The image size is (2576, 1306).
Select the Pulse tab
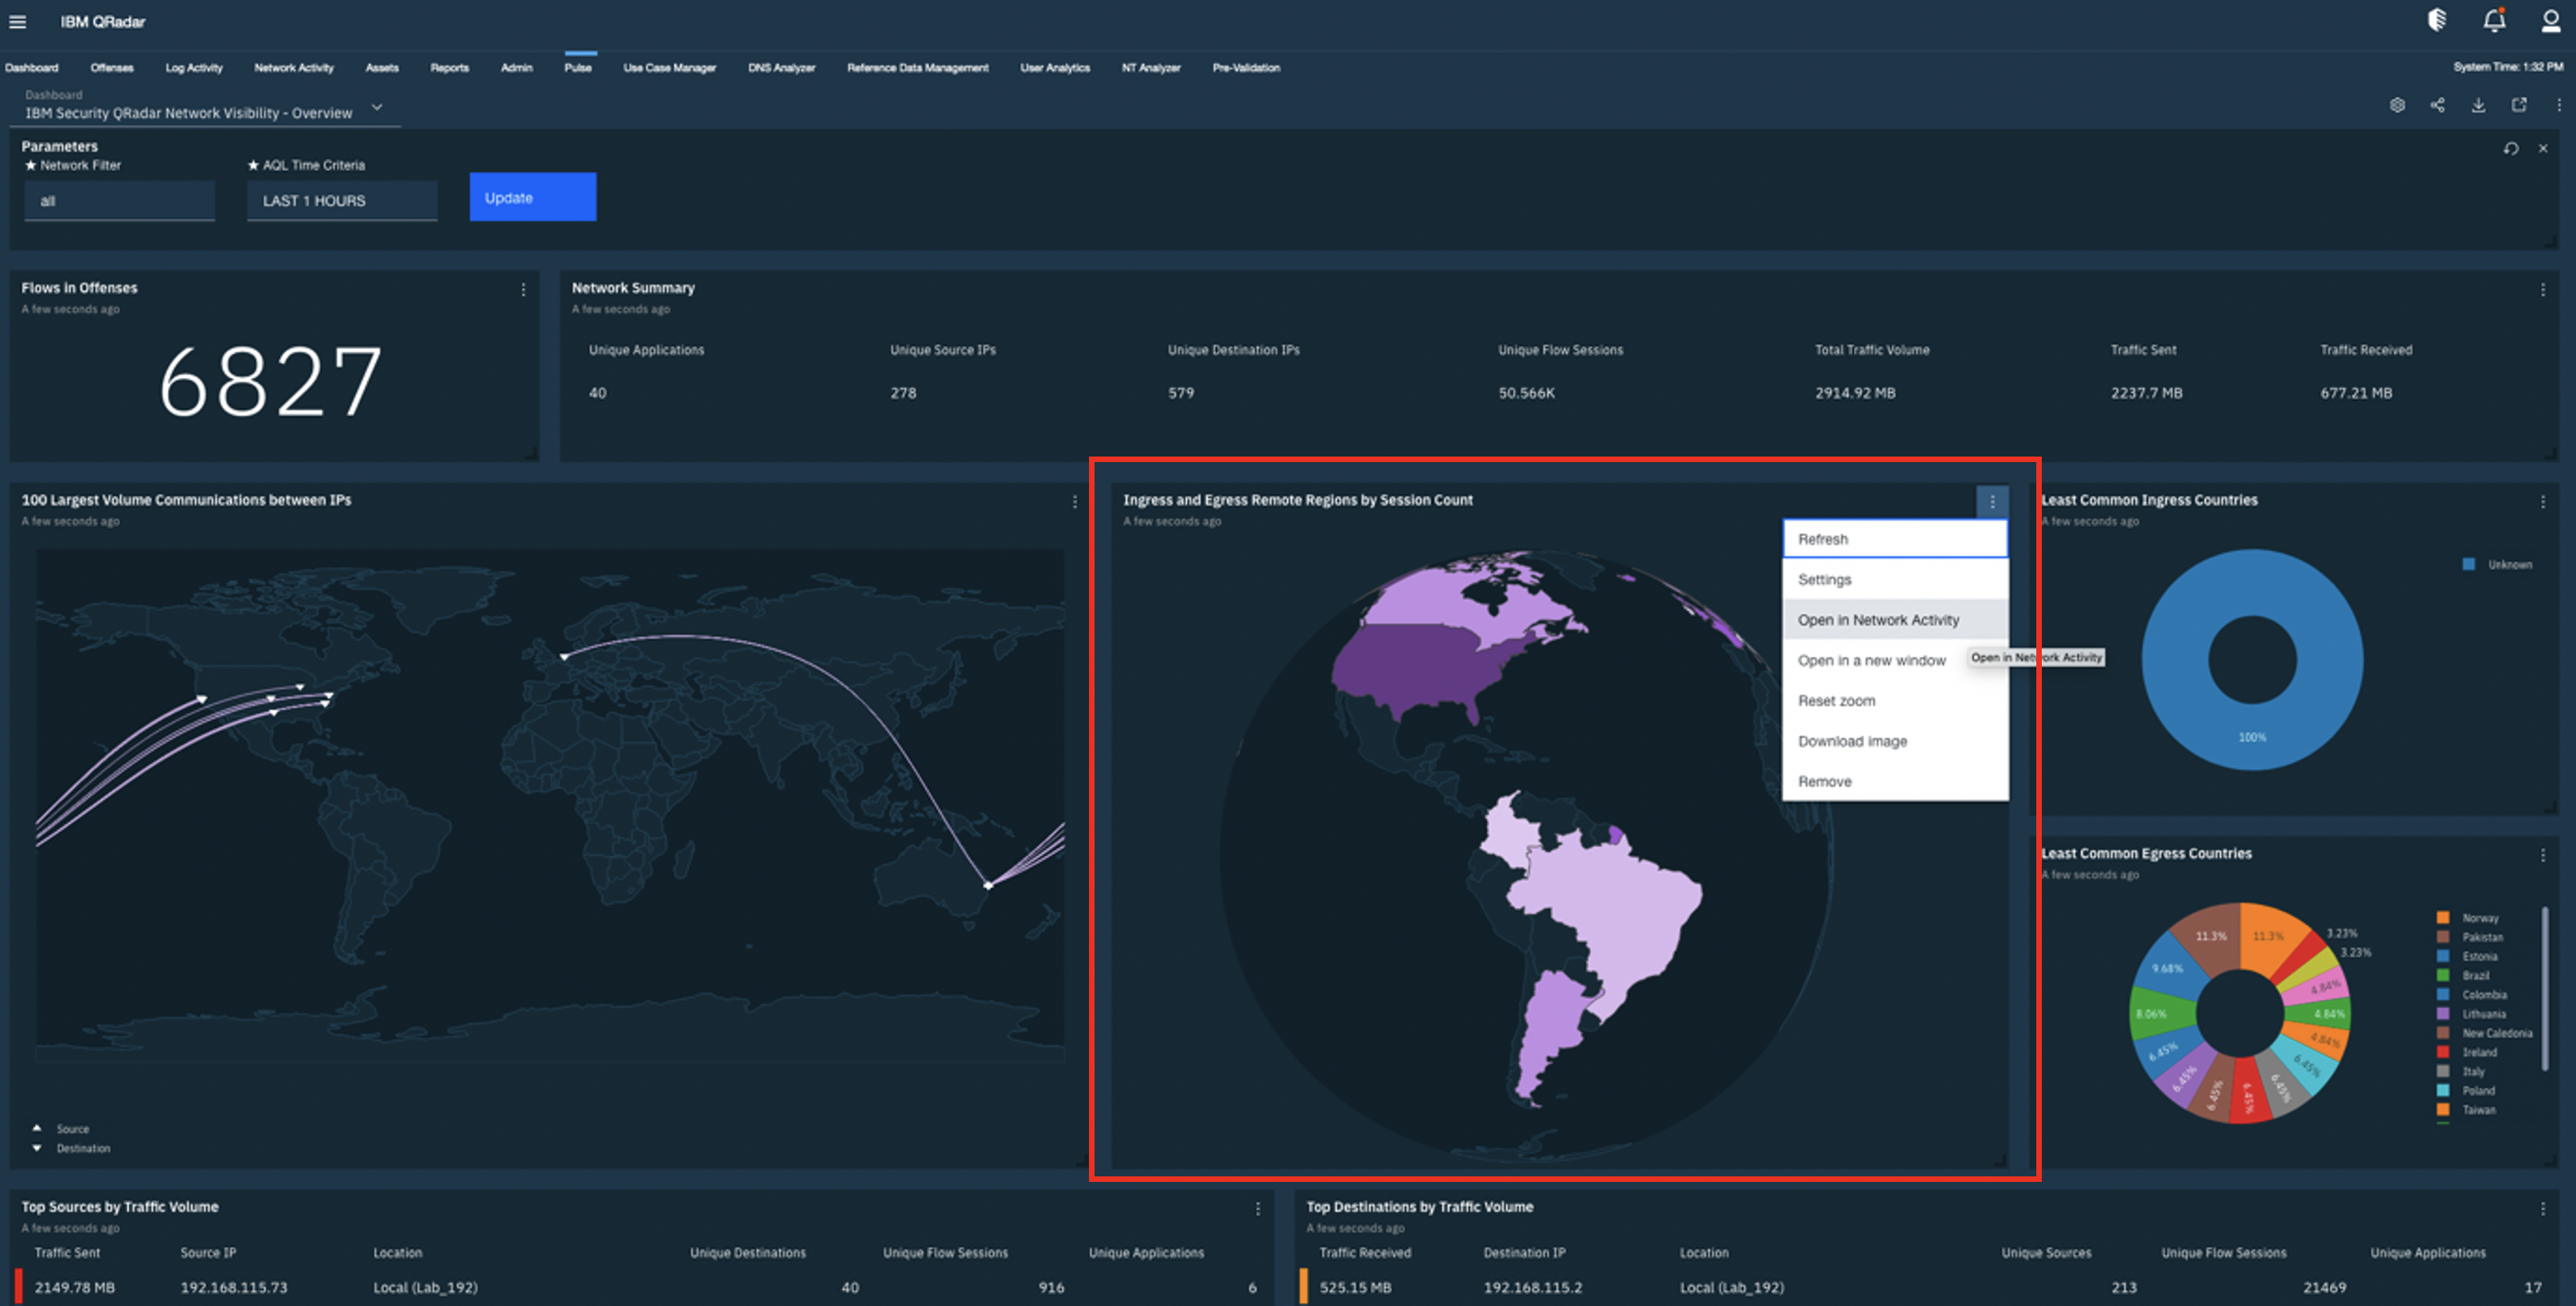pyautogui.click(x=578, y=68)
